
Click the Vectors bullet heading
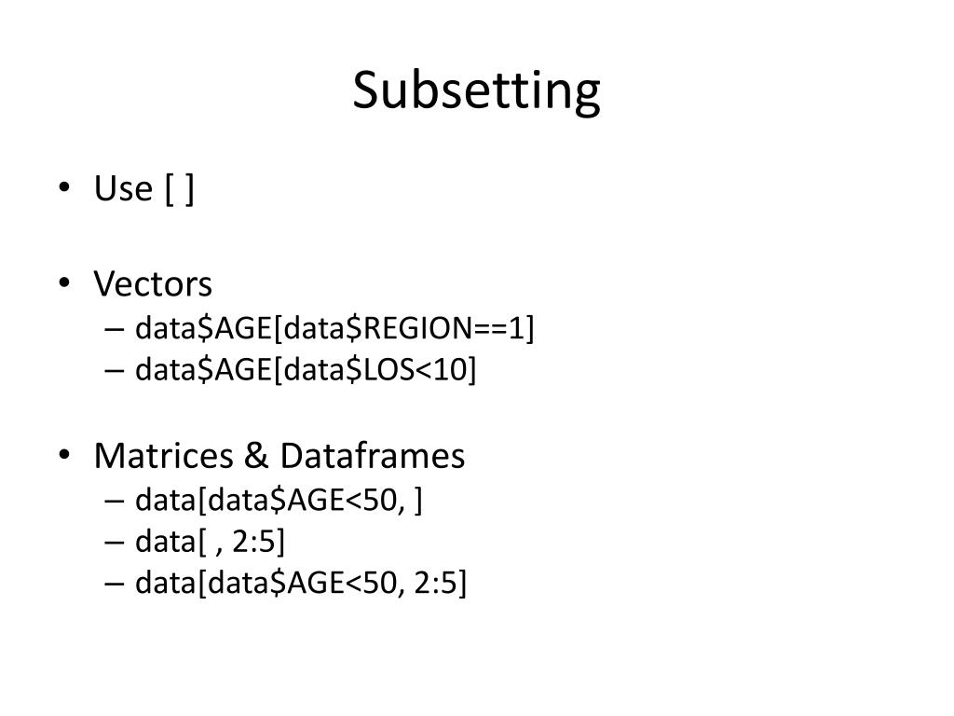153,283
